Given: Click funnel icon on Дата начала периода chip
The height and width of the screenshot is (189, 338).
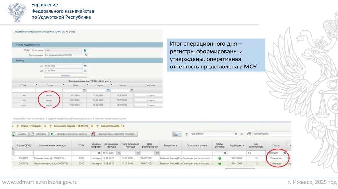Looking at the screenshot, I should pyautogui.click(x=51, y=126).
